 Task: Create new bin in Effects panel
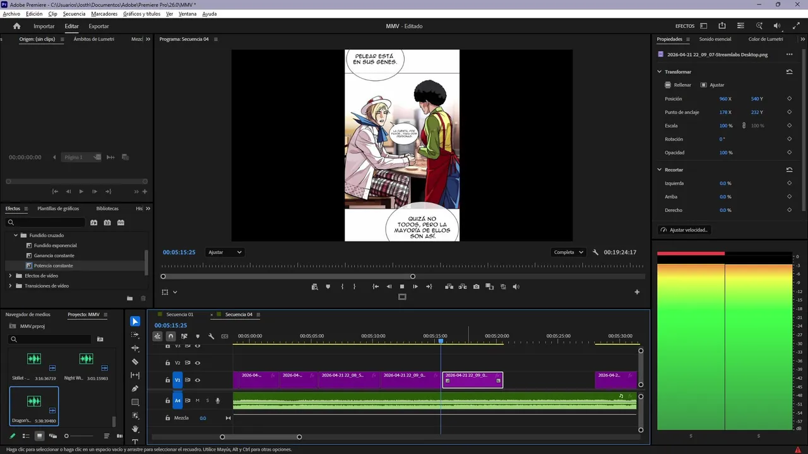coord(130,298)
